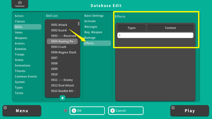Open the System category
The image size is (212, 119).
tap(20, 82)
